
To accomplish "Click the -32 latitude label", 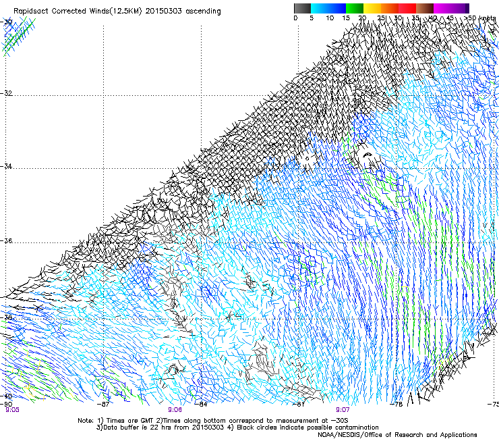I will (x=6, y=93).
